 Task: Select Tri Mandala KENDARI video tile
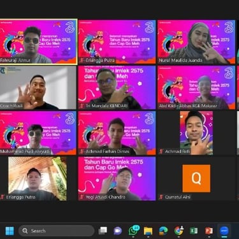tap(117, 87)
